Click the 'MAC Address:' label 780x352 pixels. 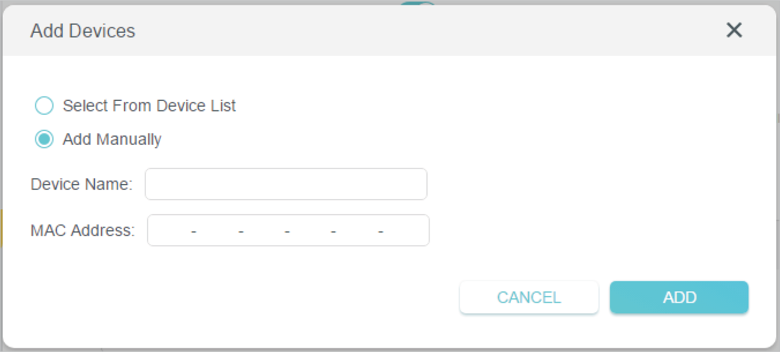tap(83, 231)
